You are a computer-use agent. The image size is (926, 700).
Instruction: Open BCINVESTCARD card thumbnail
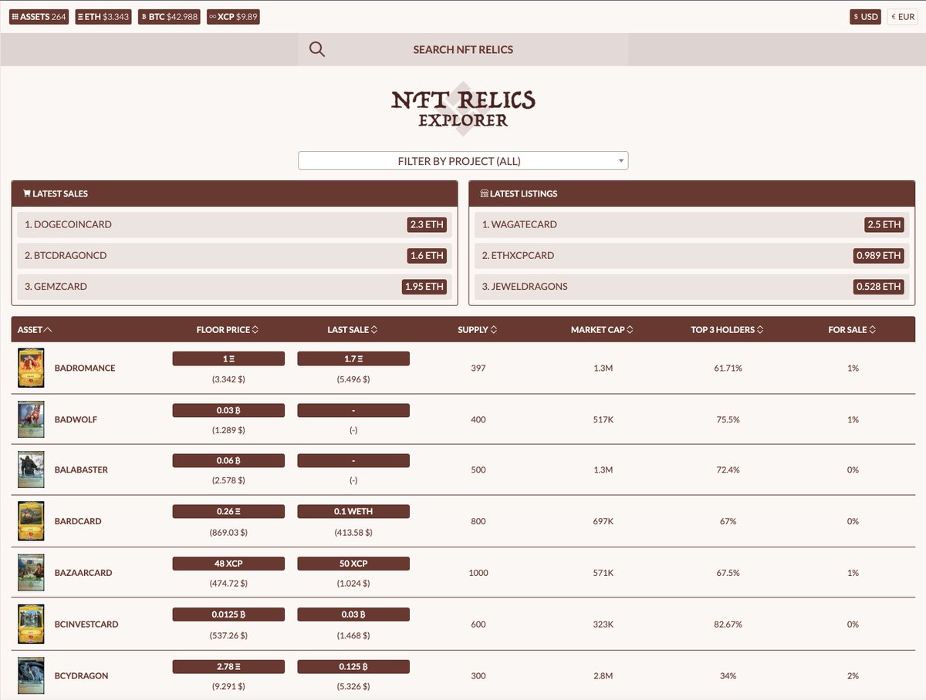(x=31, y=624)
